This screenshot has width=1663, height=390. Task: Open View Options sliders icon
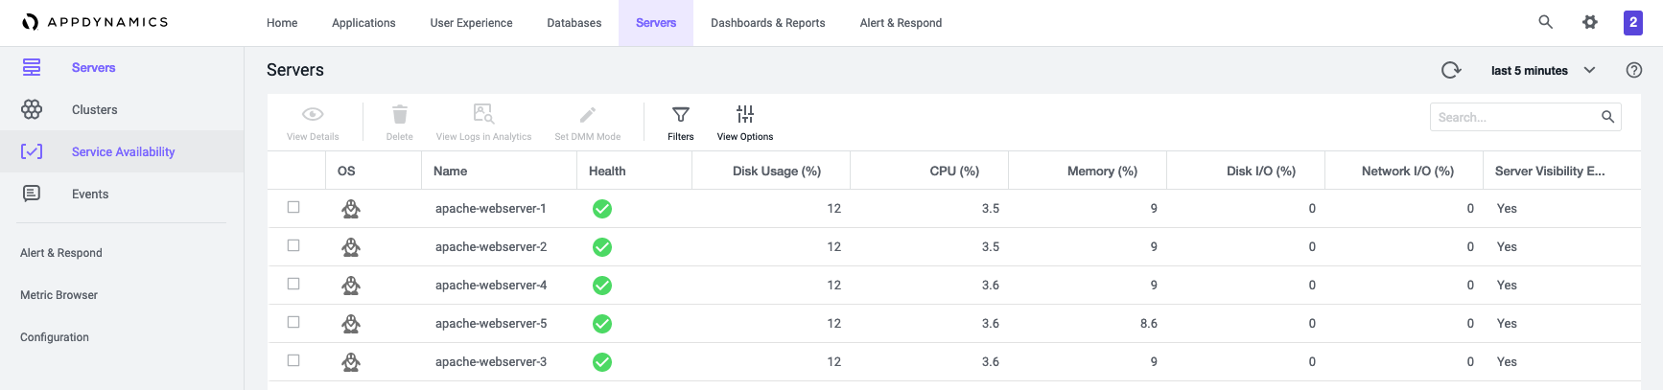745,114
